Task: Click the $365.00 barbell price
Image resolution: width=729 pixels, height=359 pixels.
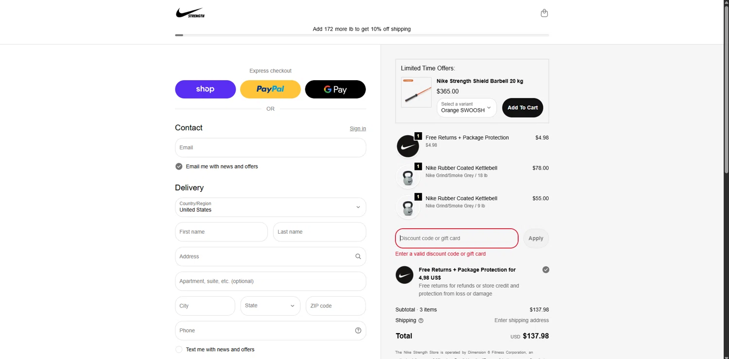Action: click(x=448, y=91)
